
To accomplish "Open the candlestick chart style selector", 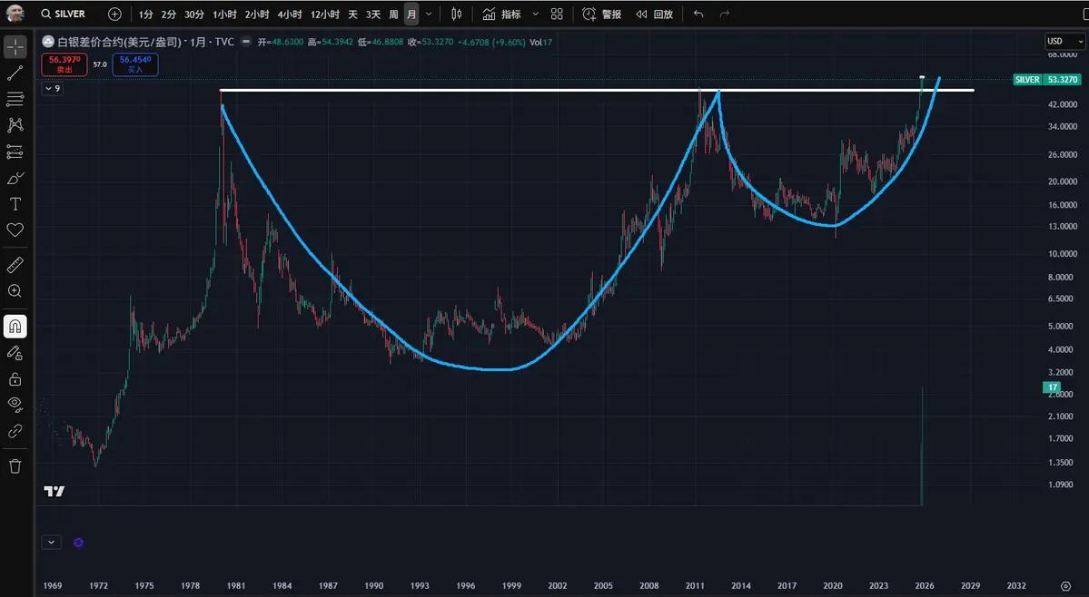I will click(x=456, y=14).
